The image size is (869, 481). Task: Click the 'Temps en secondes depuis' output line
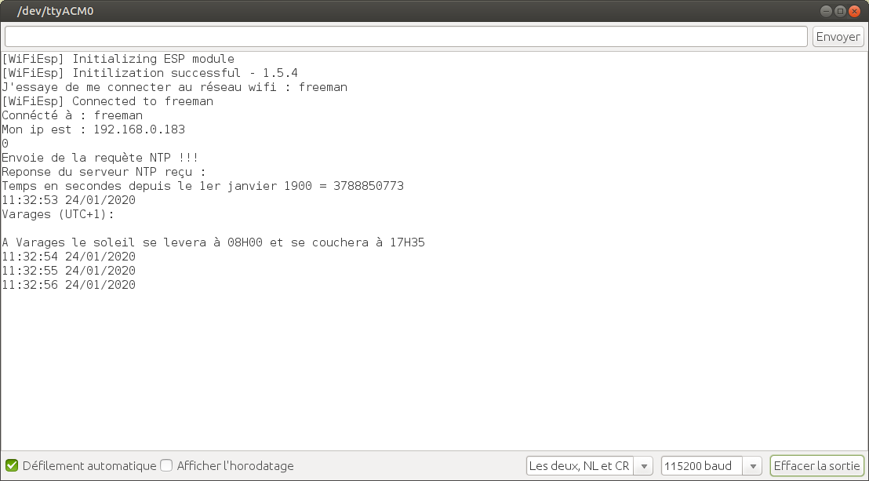[202, 186]
